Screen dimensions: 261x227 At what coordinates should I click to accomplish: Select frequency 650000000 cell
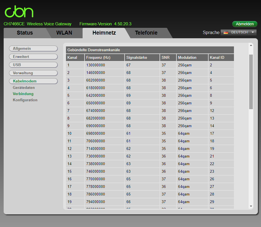tap(105, 103)
